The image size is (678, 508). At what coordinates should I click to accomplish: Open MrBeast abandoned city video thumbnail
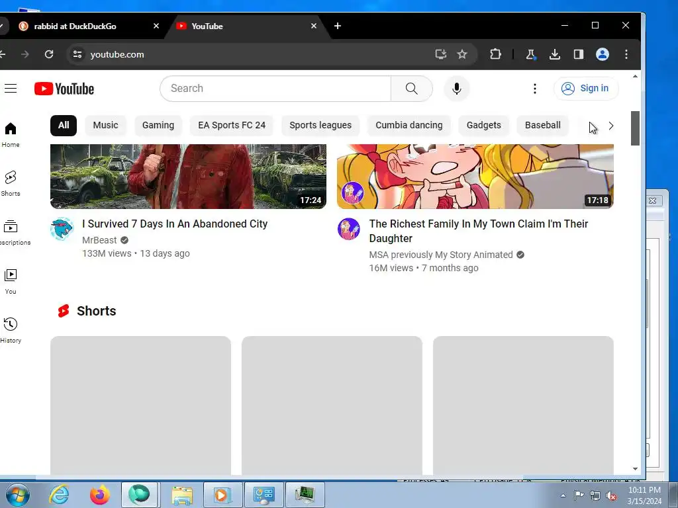pos(188,176)
